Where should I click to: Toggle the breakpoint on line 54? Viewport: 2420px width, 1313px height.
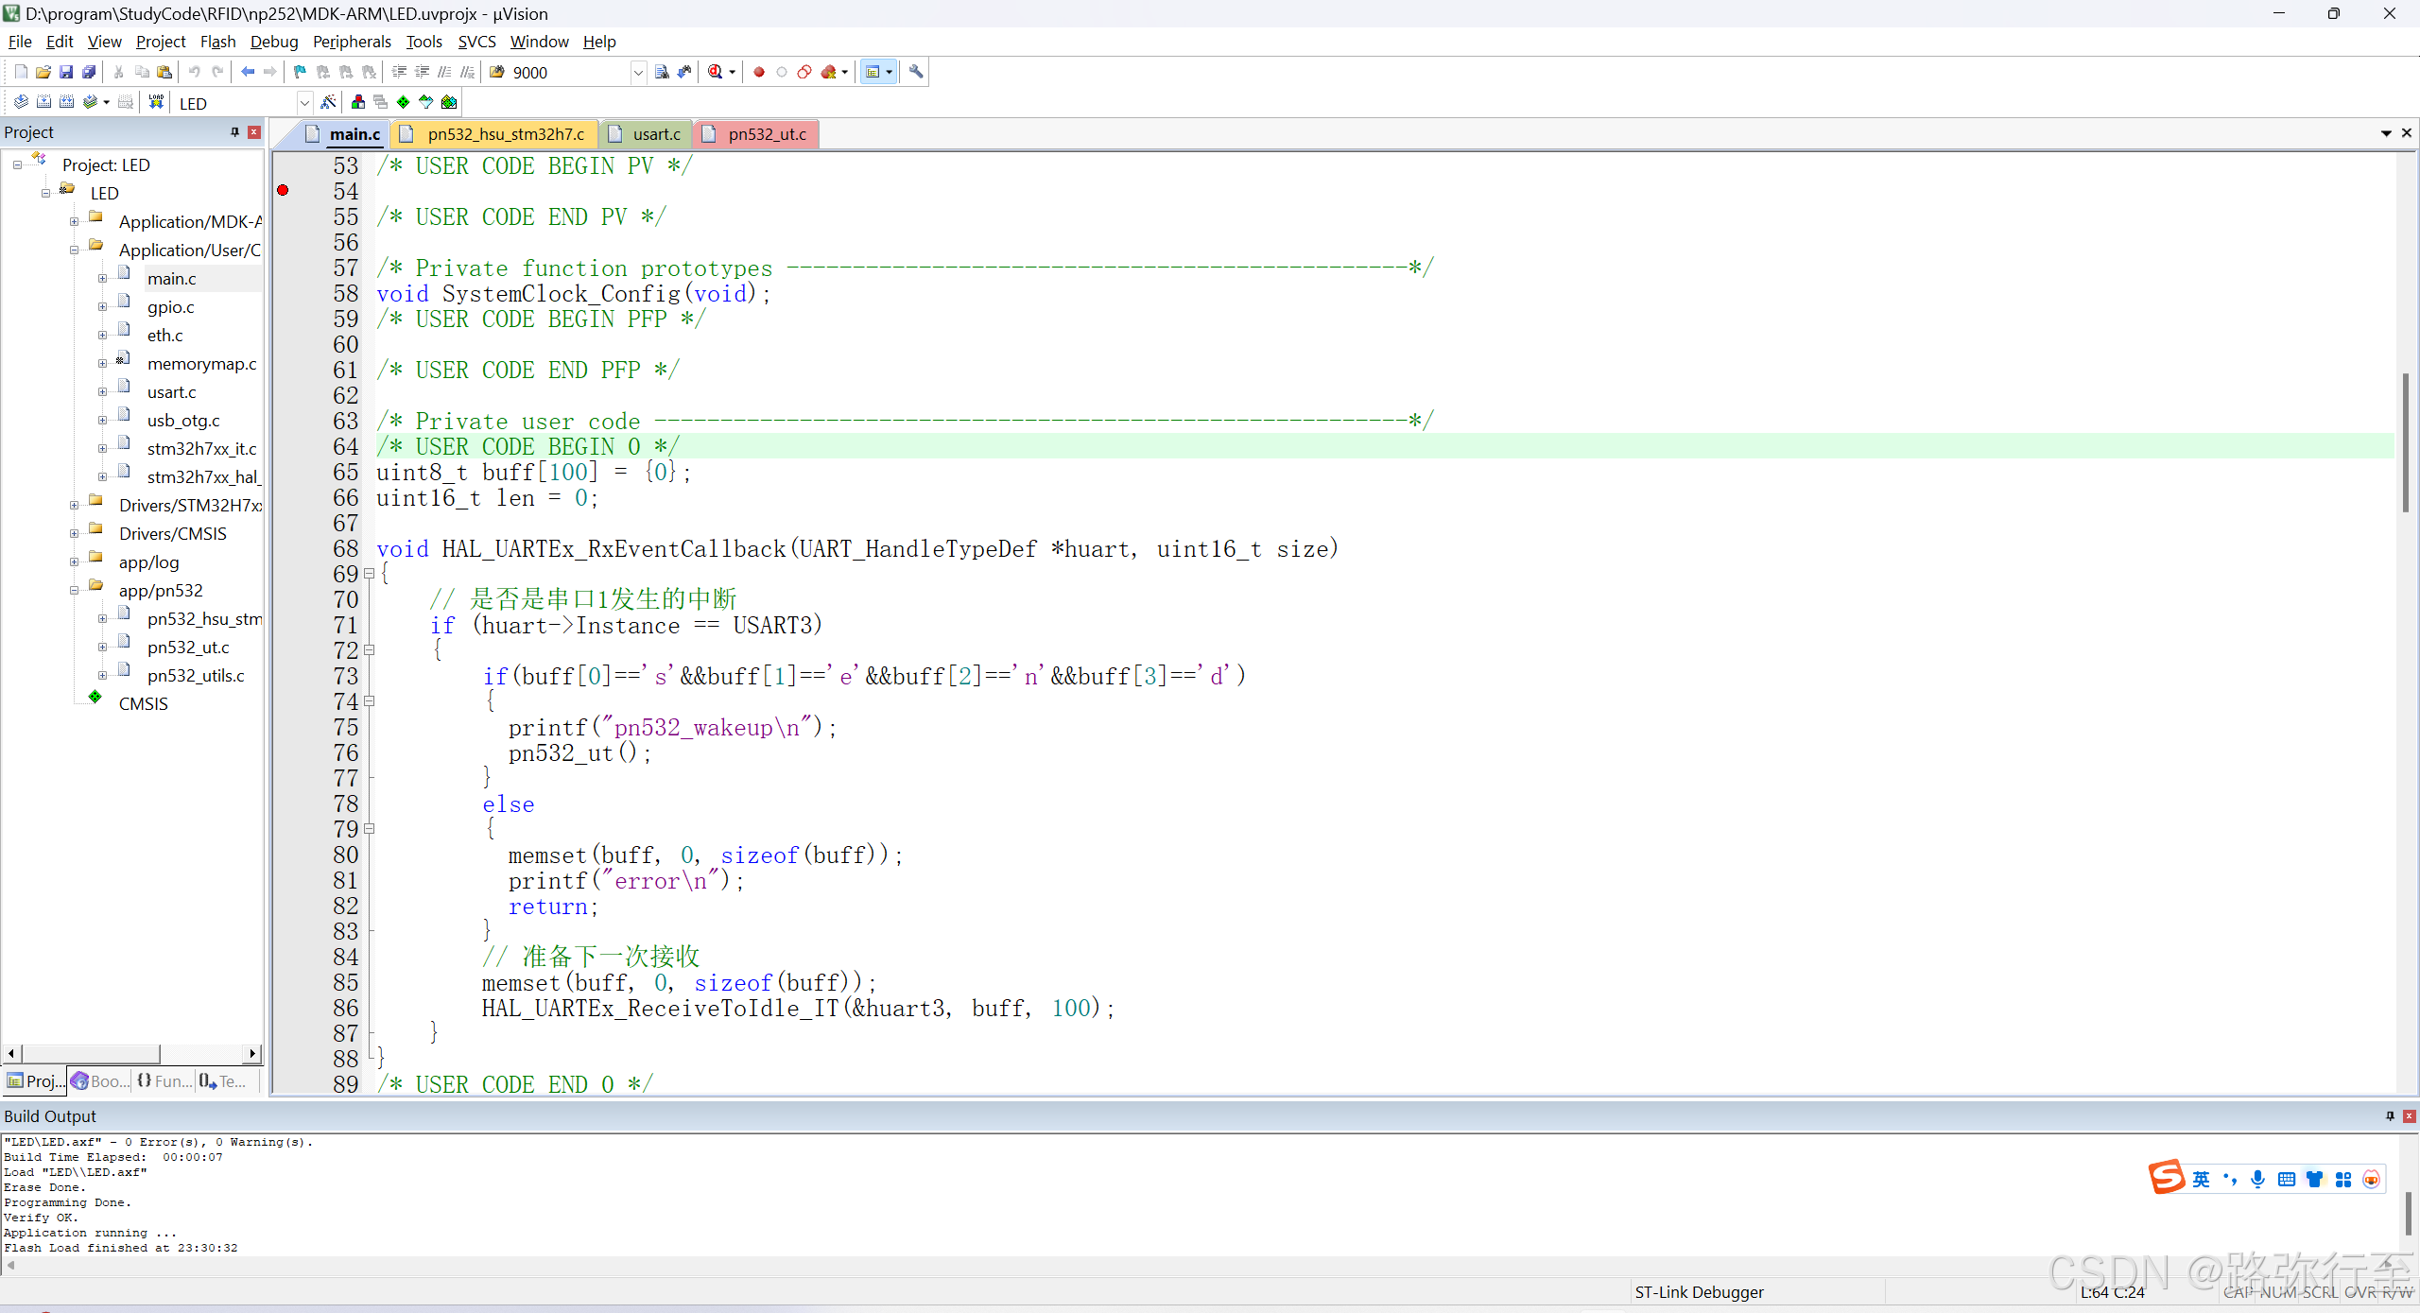click(283, 191)
